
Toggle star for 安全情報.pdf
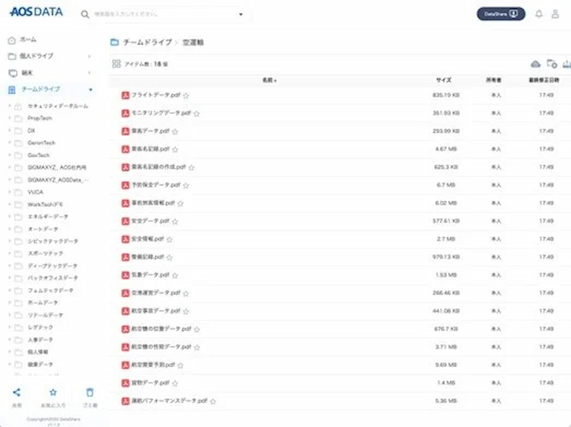pos(169,239)
